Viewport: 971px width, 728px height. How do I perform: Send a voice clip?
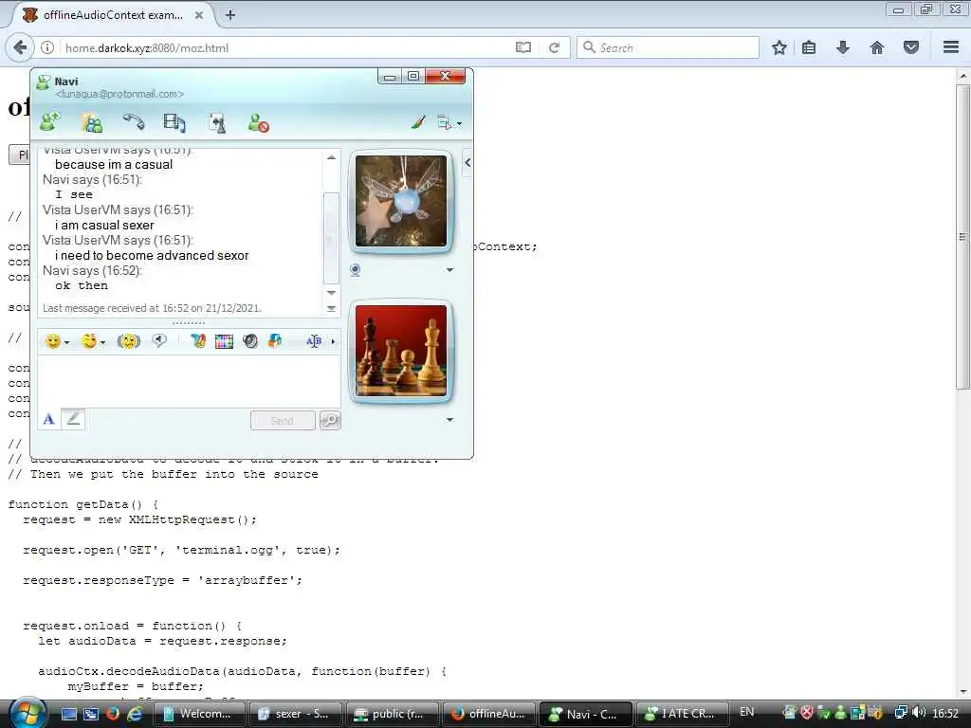tap(159, 340)
